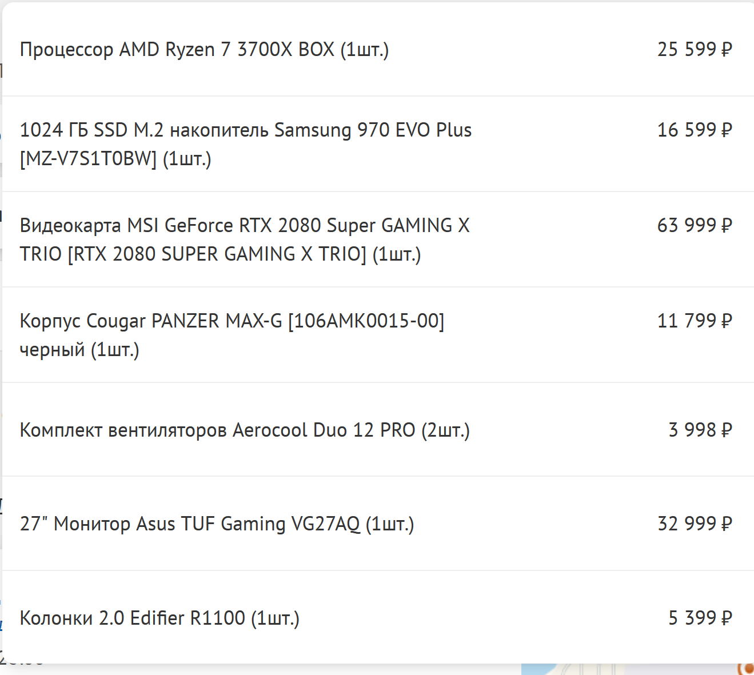Click the AMD Ryzen 7 3700X BOX item
Screen dimensions: 754x675
[x=204, y=50]
